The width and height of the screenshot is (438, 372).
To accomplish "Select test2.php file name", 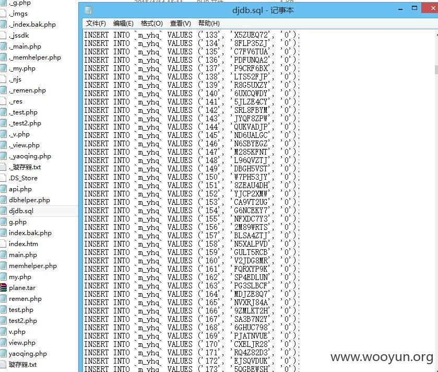I will [x=22, y=321].
